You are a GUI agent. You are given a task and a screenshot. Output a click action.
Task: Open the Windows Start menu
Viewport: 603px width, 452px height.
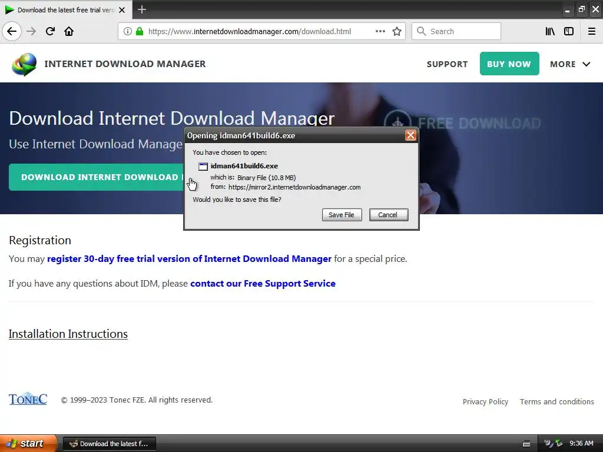click(28, 444)
